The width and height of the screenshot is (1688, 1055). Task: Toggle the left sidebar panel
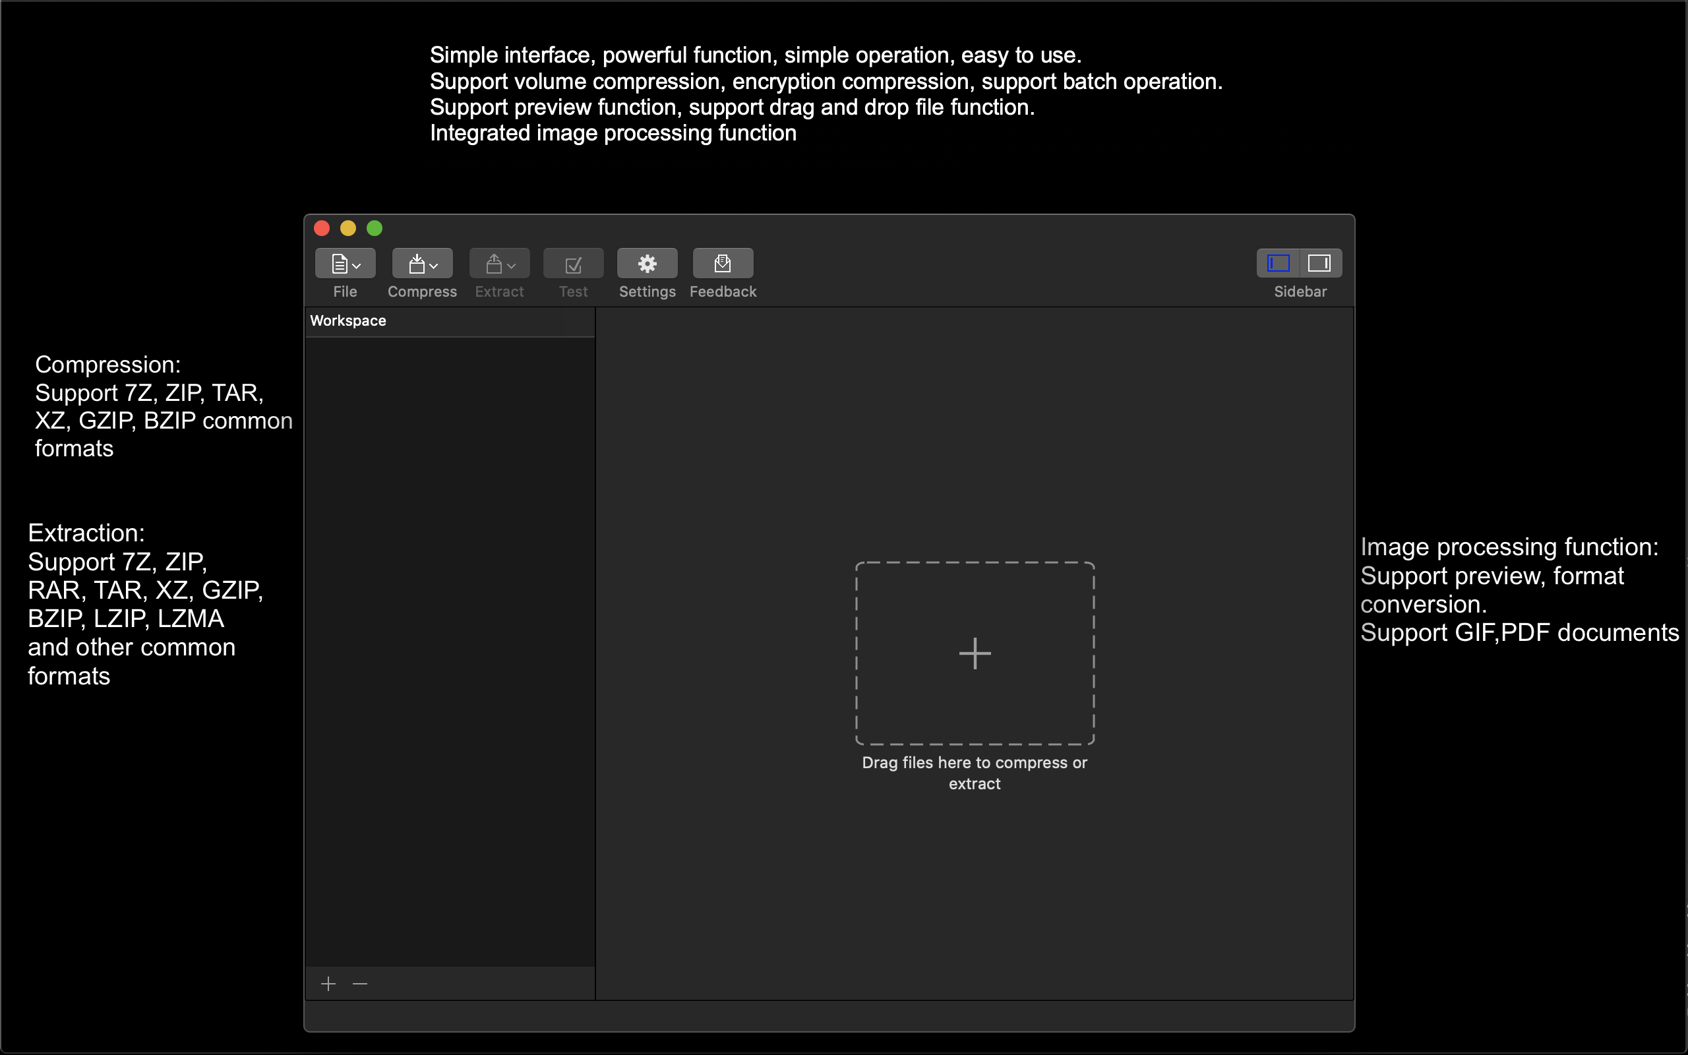pyautogui.click(x=1278, y=263)
